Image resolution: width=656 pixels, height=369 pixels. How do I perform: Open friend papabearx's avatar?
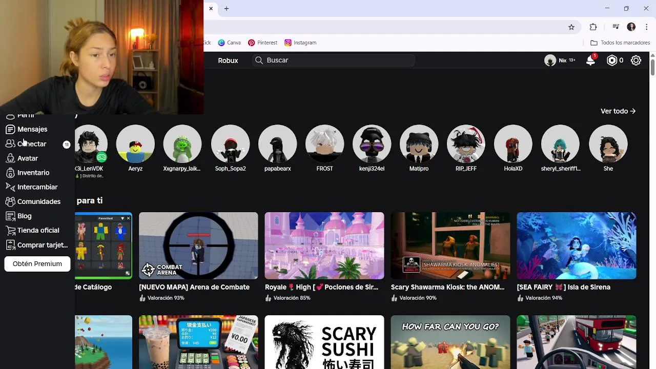point(277,144)
